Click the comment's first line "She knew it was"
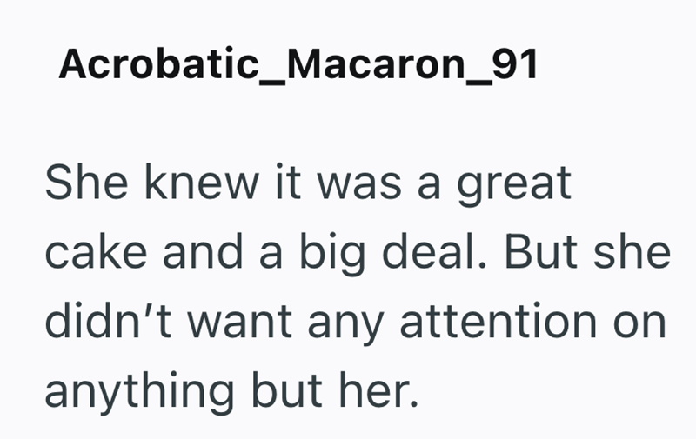 tap(224, 182)
